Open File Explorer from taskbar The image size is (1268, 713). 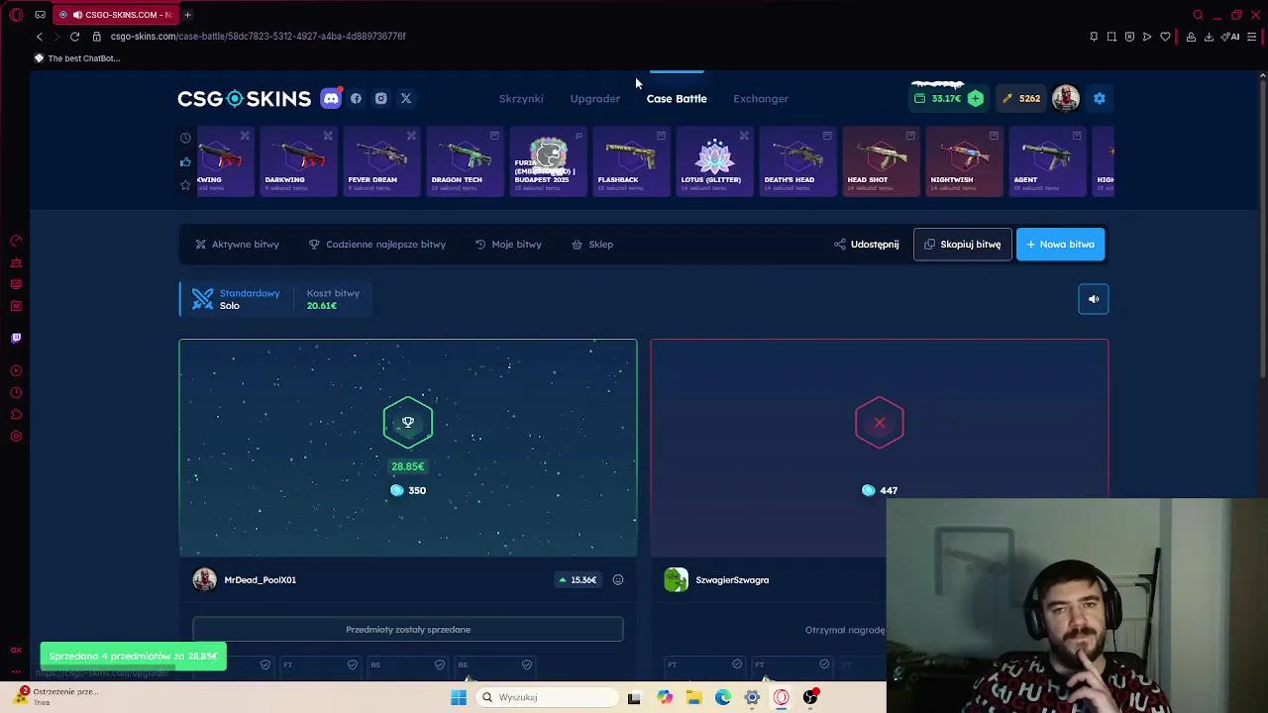click(694, 697)
